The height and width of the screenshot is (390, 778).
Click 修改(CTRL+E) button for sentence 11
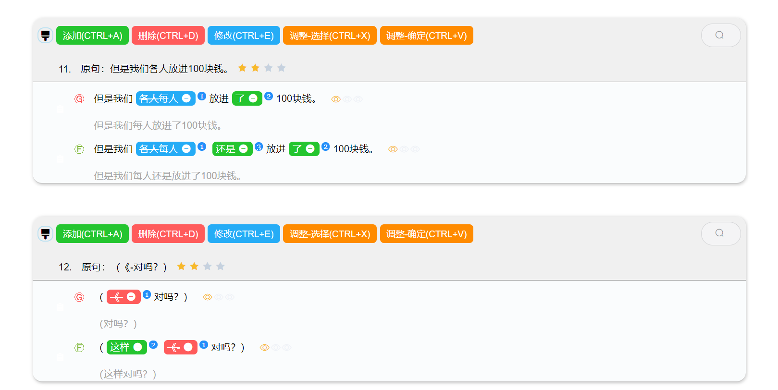tap(244, 36)
